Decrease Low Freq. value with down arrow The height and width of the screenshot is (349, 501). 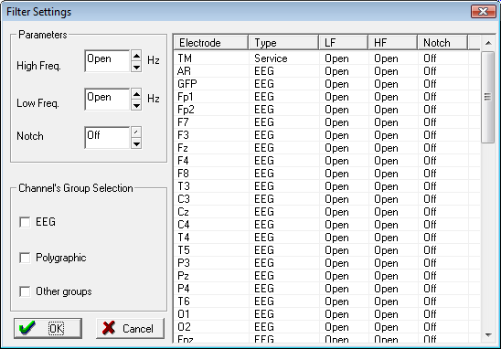click(x=136, y=105)
